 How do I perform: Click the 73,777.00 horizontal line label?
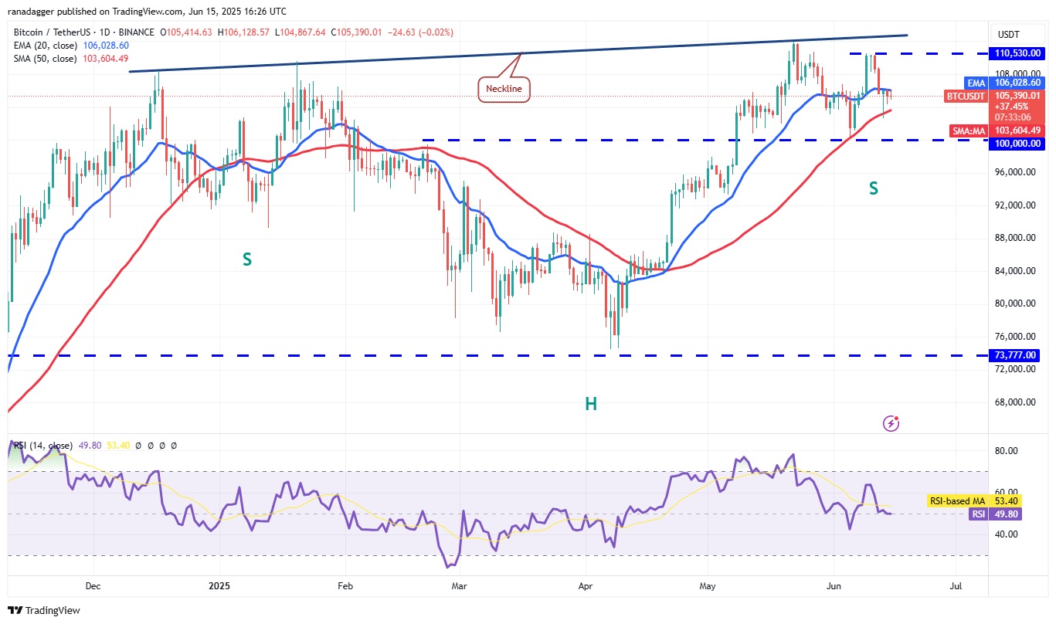(1015, 355)
